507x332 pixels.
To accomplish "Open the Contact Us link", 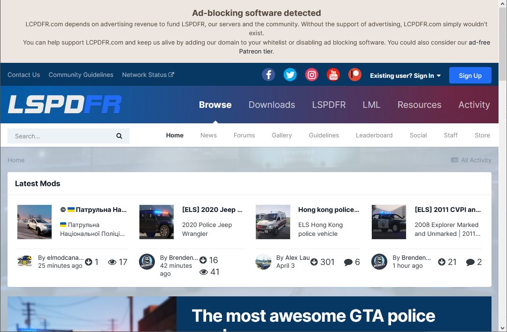I will 23,75.
